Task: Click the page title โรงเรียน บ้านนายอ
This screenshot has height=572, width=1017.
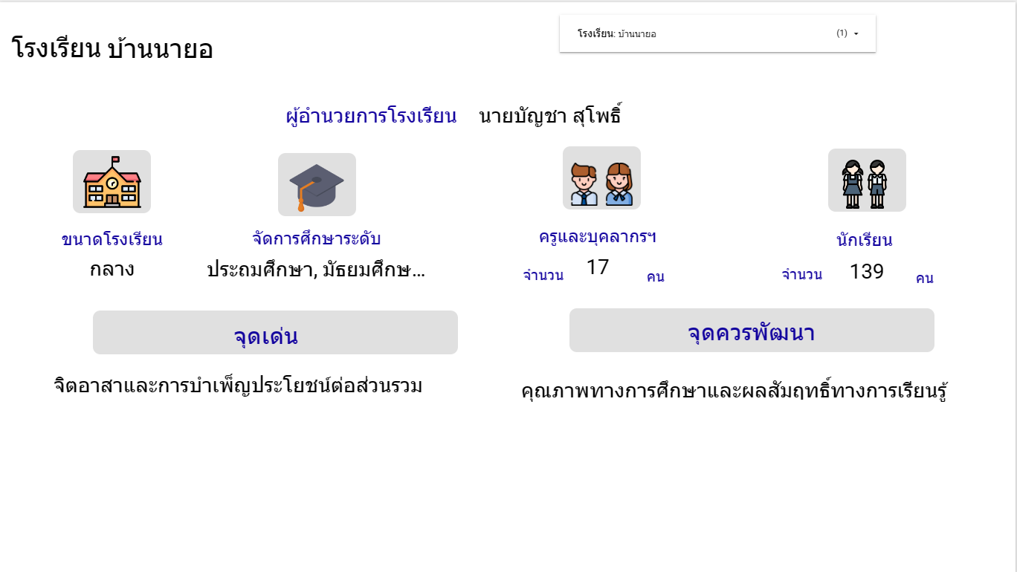Action: pos(112,50)
